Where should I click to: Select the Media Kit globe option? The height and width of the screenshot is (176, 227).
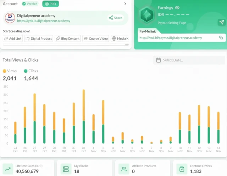tap(120, 39)
